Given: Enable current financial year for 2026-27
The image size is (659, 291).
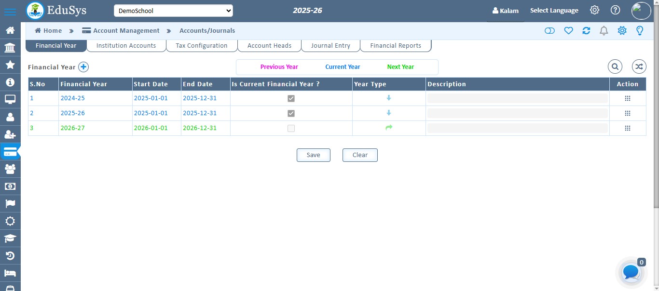Looking at the screenshot, I should coord(291,128).
